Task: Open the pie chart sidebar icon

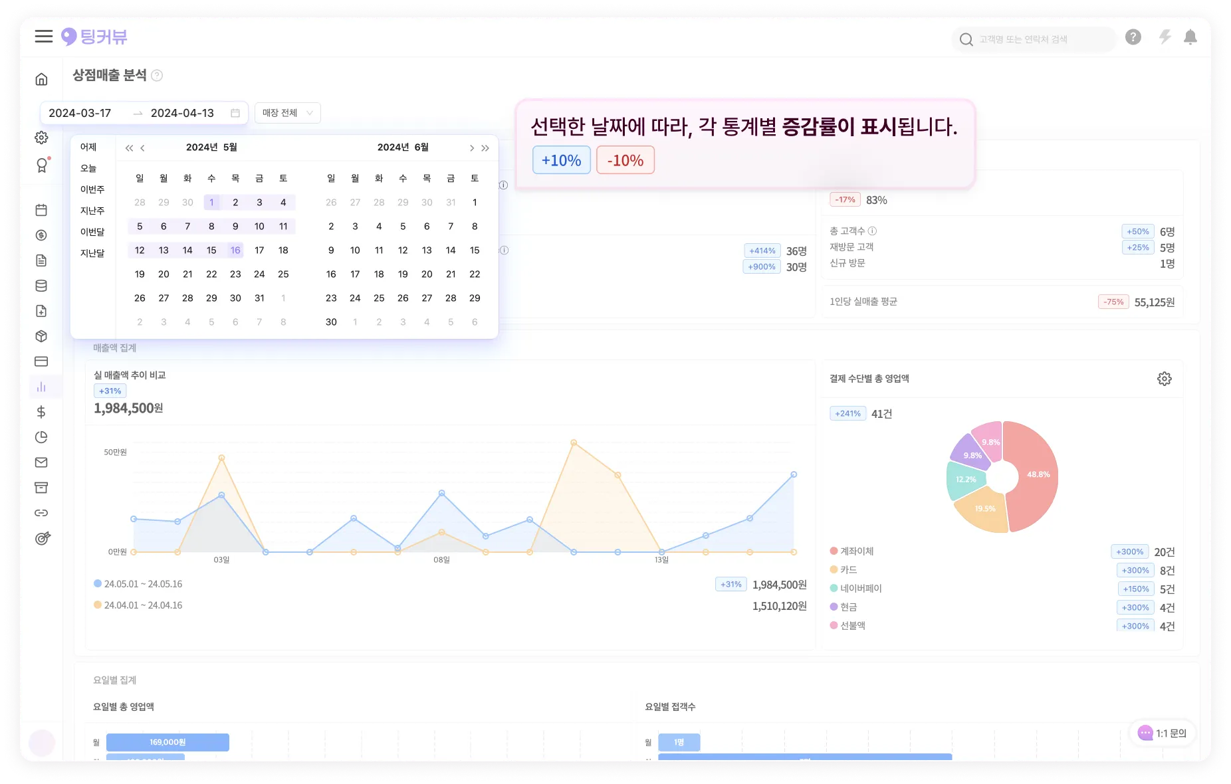Action: [41, 437]
